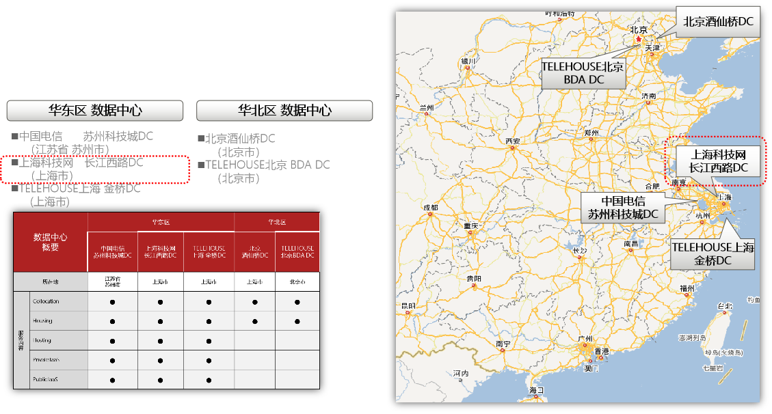Click the 杭州 city label on the map
Image resolution: width=772 pixels, height=414 pixels.
click(703, 215)
